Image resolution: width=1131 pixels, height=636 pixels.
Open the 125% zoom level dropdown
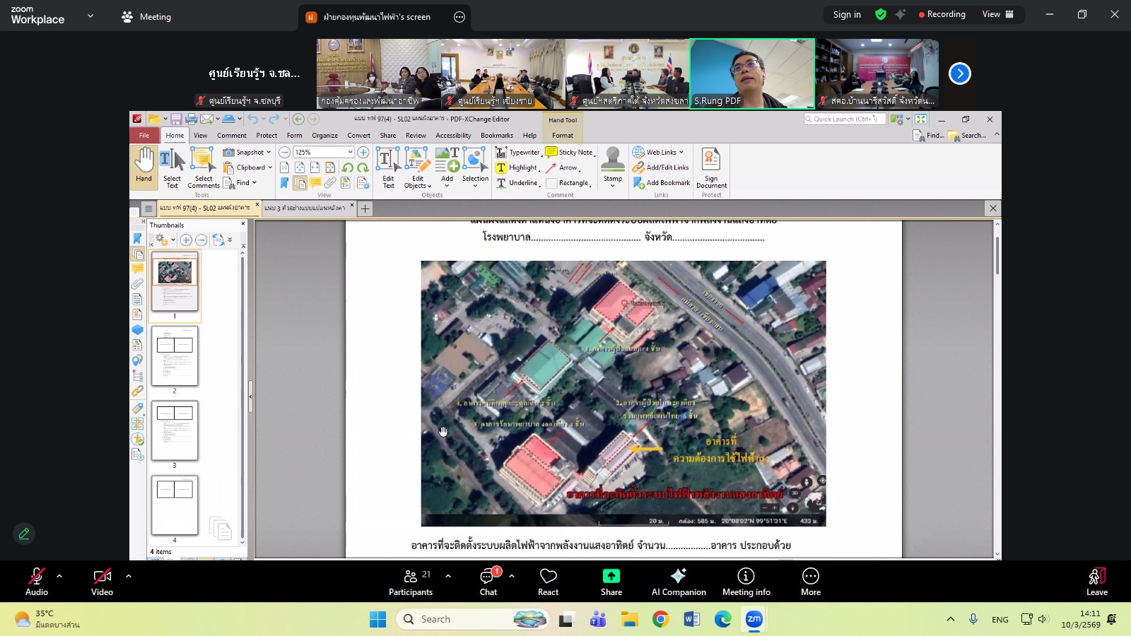(x=350, y=153)
